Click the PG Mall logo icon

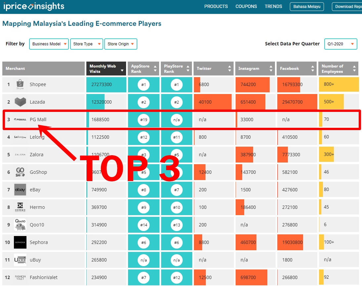pos(20,119)
